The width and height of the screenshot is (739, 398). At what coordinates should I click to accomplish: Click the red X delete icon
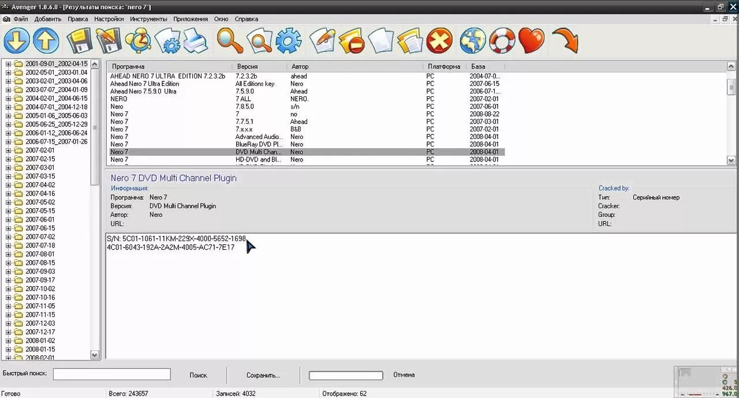coord(440,41)
